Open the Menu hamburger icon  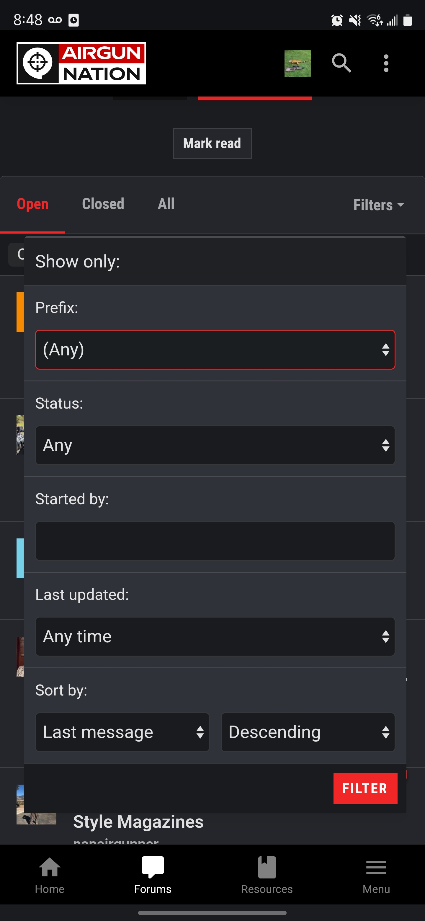click(x=376, y=875)
